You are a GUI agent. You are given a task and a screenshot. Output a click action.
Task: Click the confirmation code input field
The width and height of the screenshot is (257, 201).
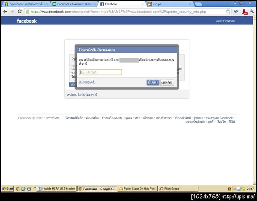coord(100,72)
